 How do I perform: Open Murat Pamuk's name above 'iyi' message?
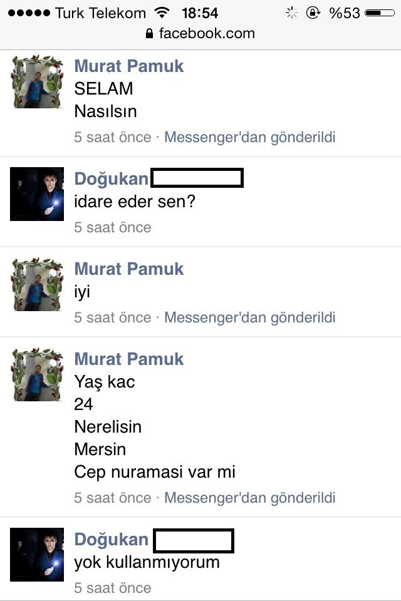pos(129,269)
